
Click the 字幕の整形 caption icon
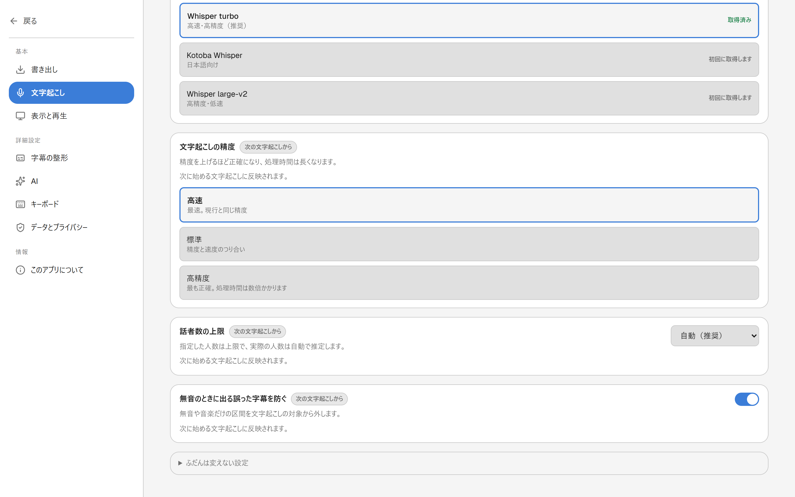[20, 158]
